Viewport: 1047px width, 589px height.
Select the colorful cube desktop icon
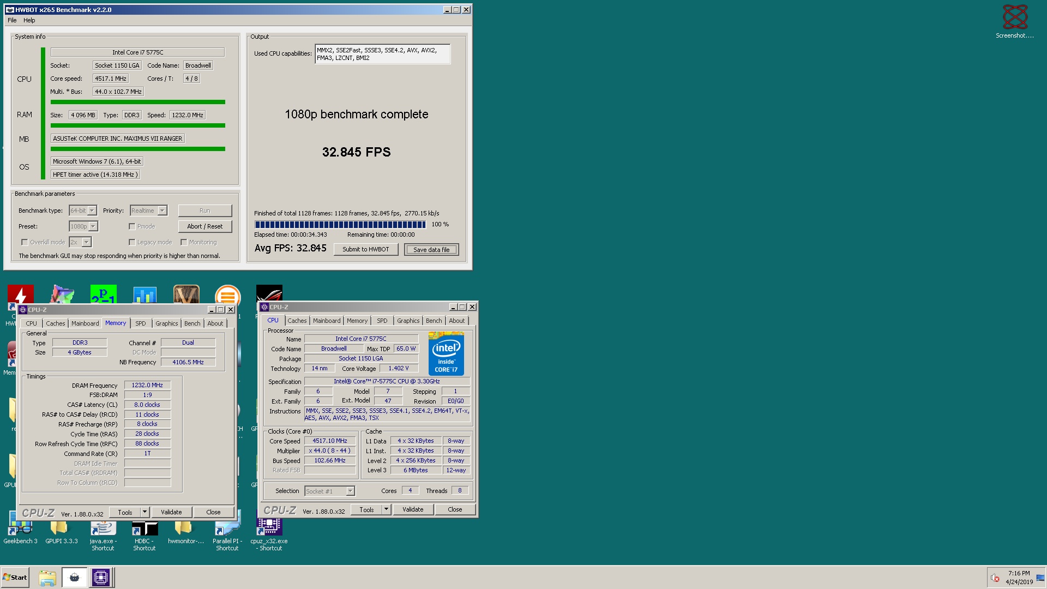pyautogui.click(x=62, y=294)
